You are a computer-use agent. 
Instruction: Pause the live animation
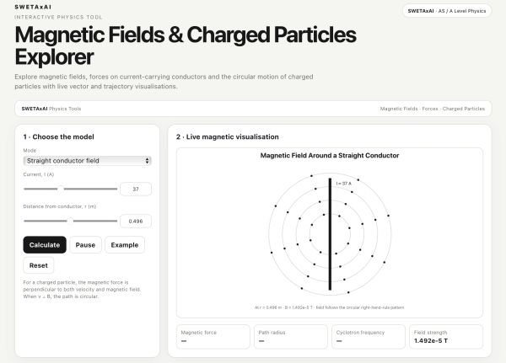tap(85, 245)
